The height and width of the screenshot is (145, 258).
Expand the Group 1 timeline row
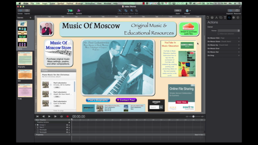pyautogui.click(x=35, y=125)
